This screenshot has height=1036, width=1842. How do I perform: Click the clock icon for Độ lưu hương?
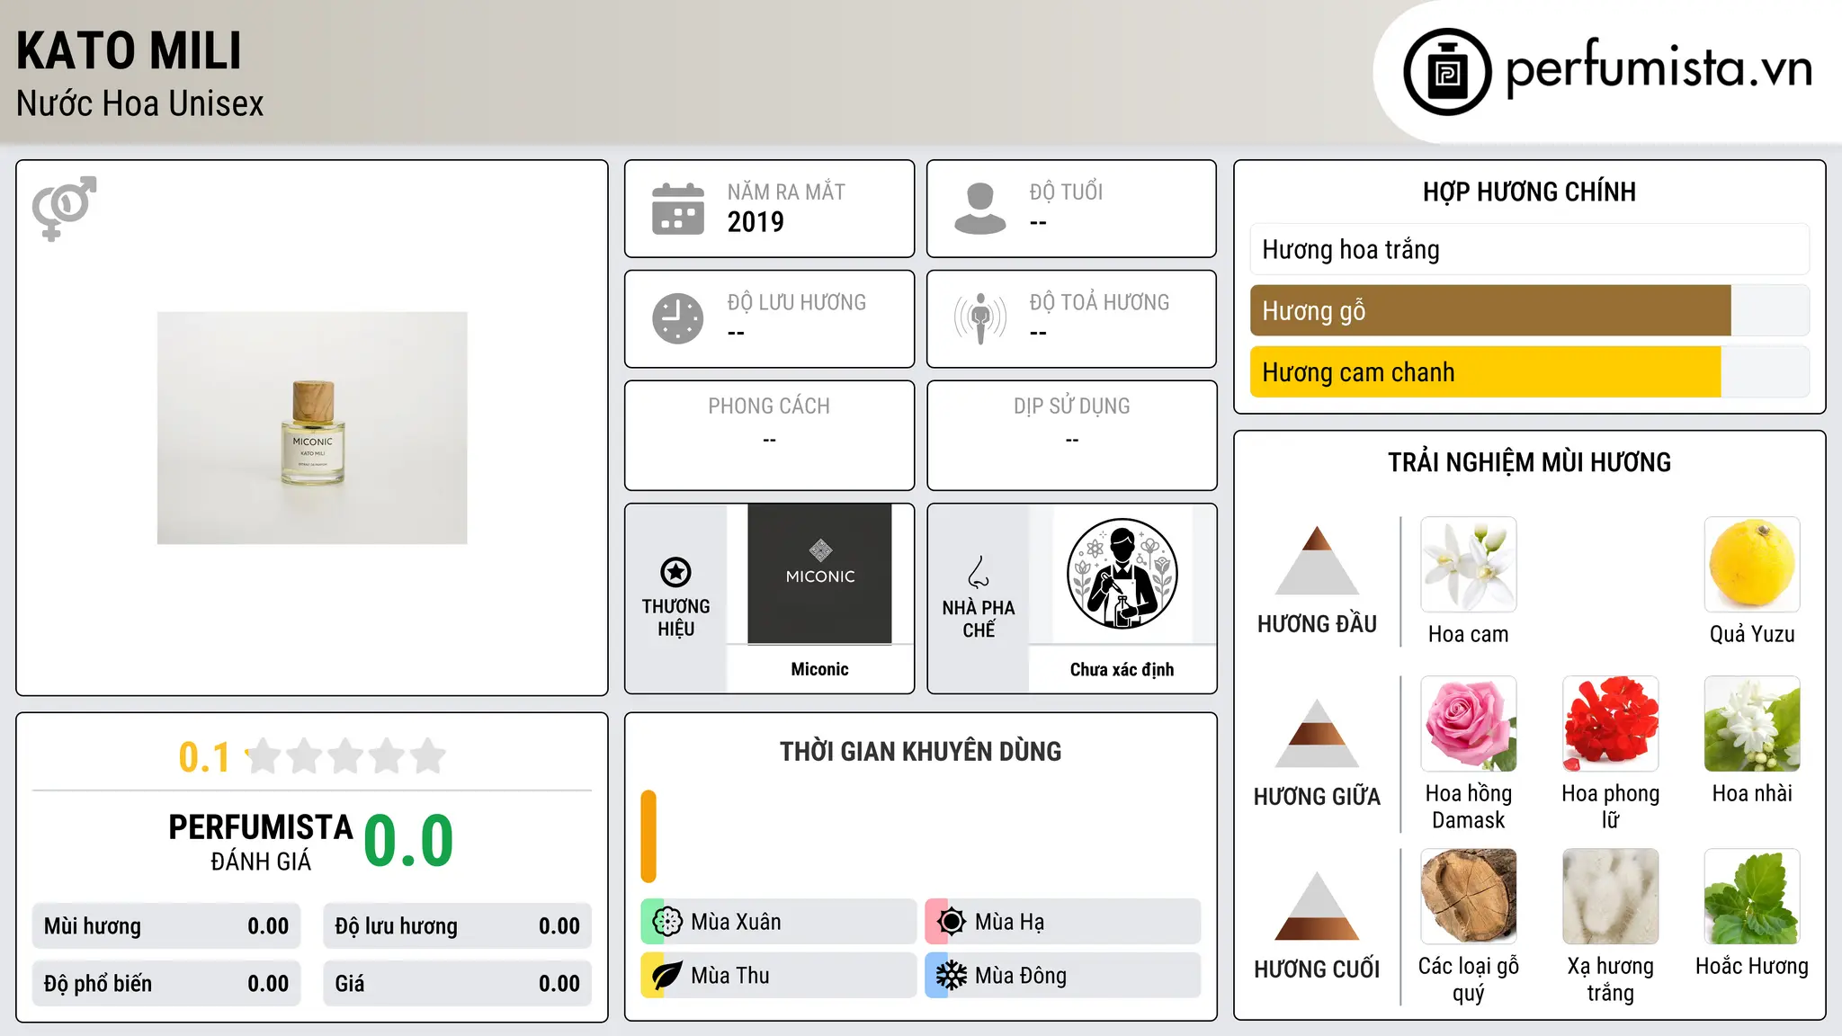tap(678, 318)
